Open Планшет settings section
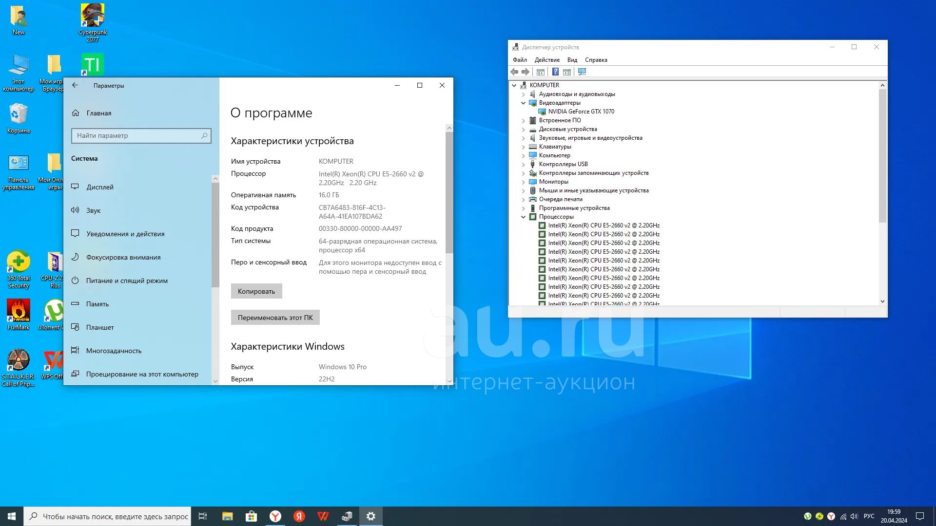This screenshot has height=526, width=936. click(x=138, y=327)
